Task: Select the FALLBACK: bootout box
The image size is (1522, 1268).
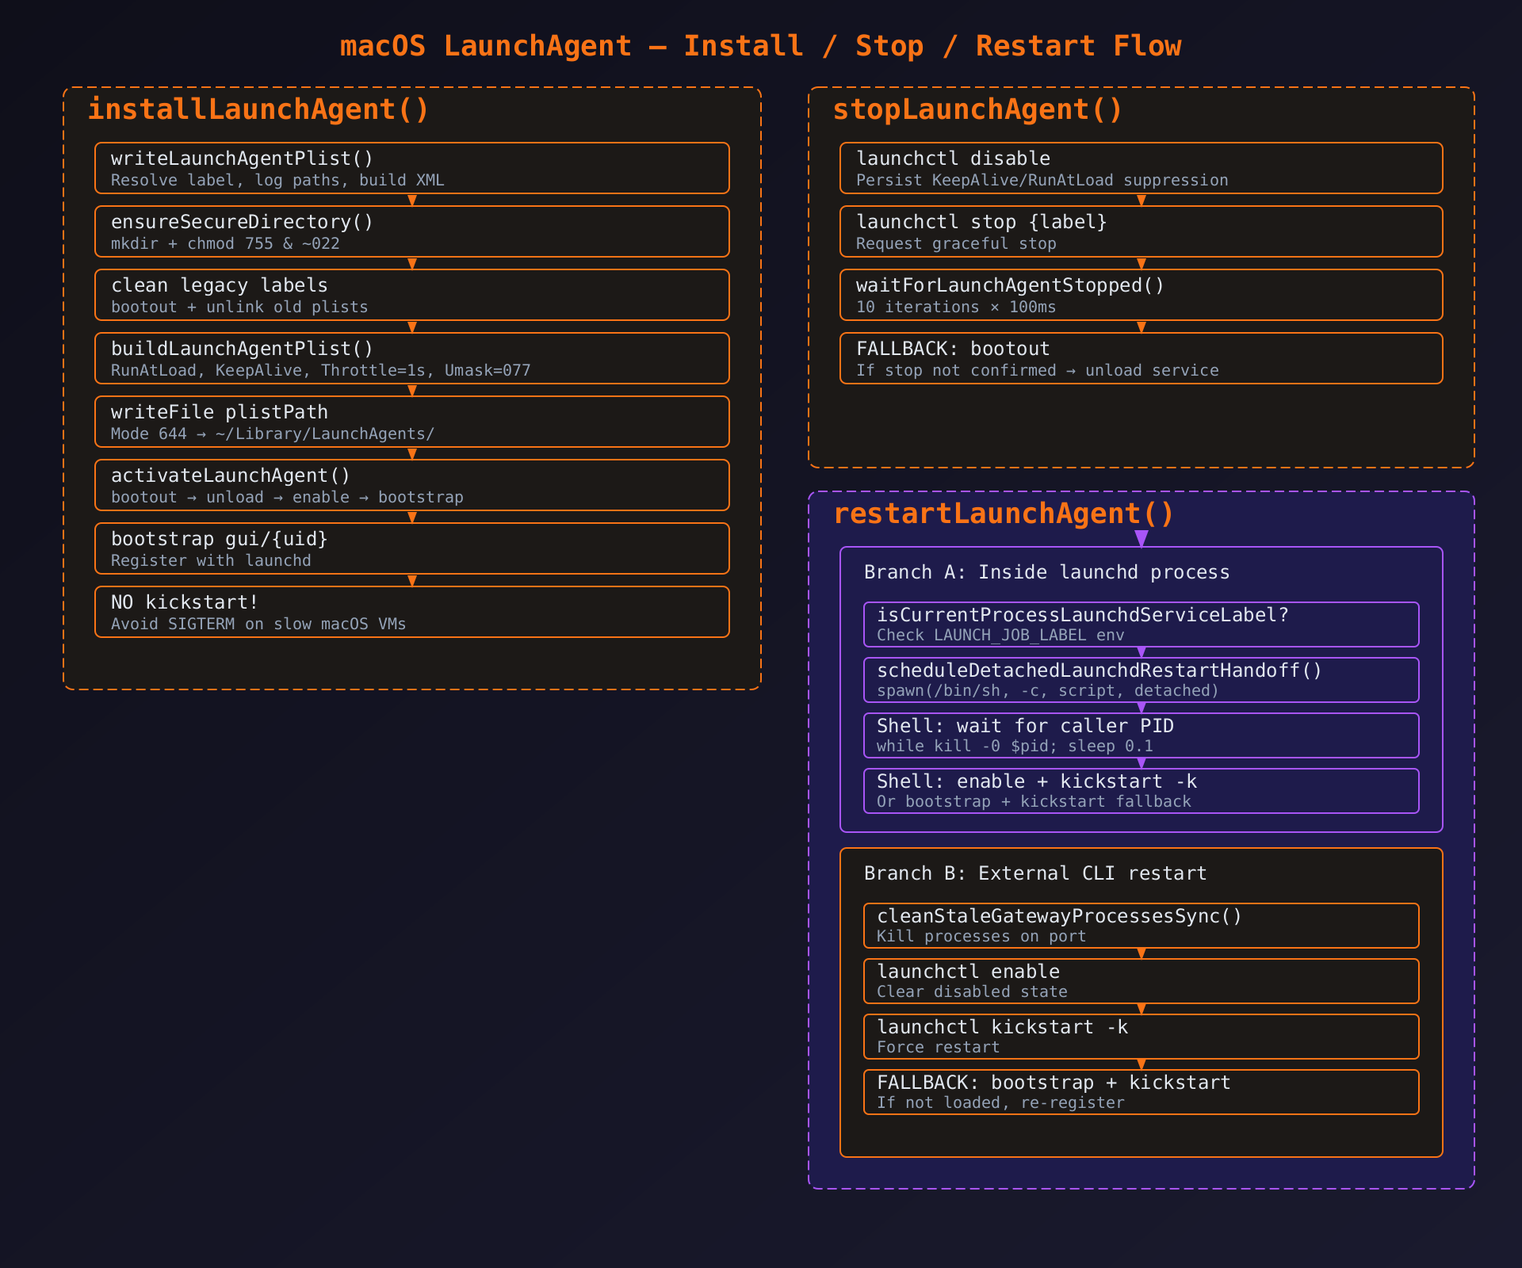Action: [1141, 358]
